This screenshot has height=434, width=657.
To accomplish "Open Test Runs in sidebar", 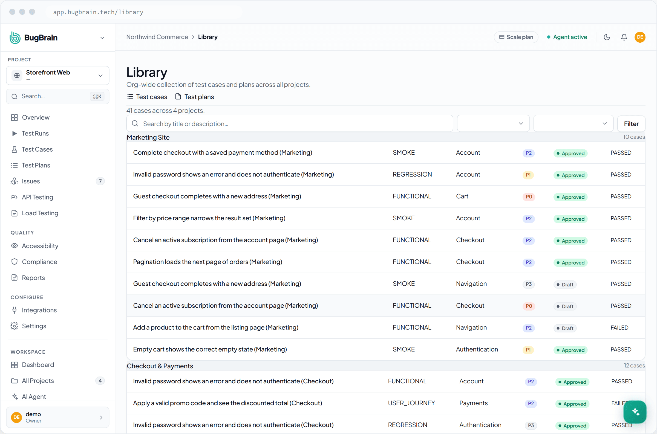I will pyautogui.click(x=35, y=134).
